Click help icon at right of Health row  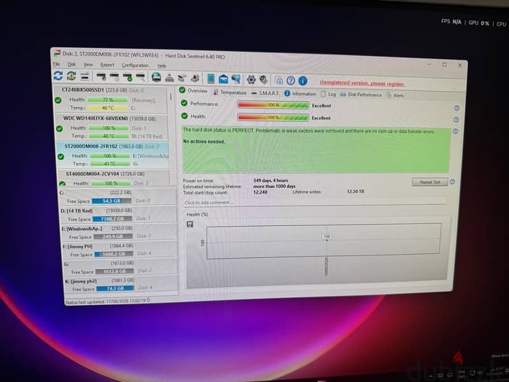[x=456, y=120]
